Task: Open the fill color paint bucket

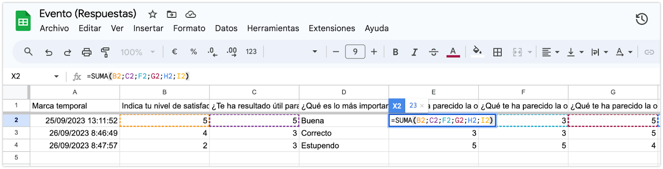Action: click(x=477, y=52)
